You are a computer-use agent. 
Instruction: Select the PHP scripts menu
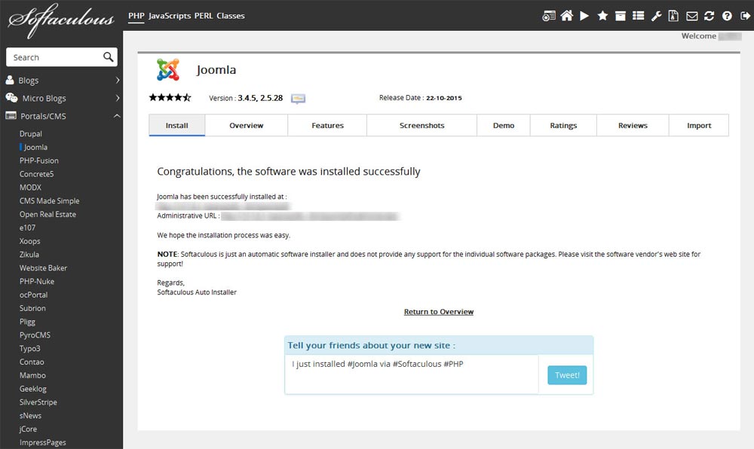point(136,16)
